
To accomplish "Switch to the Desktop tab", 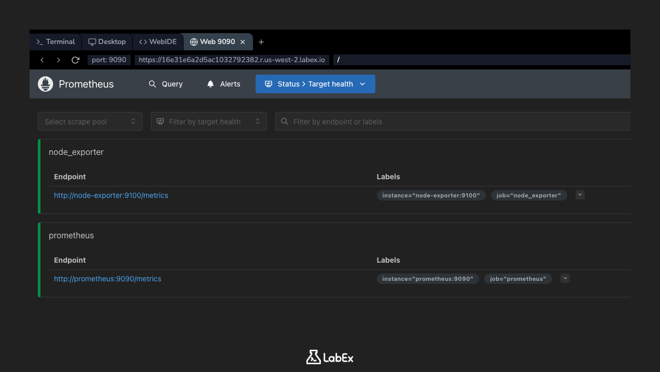I will click(x=107, y=41).
